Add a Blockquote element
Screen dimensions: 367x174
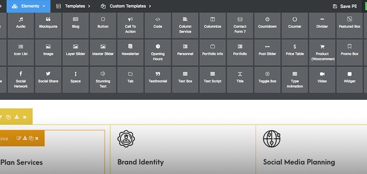click(x=48, y=25)
